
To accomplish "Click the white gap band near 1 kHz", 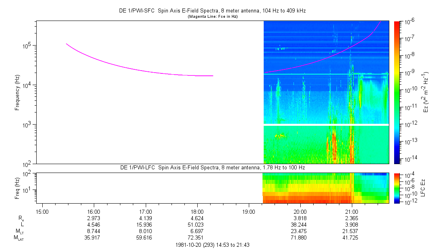I will pos(326,125).
